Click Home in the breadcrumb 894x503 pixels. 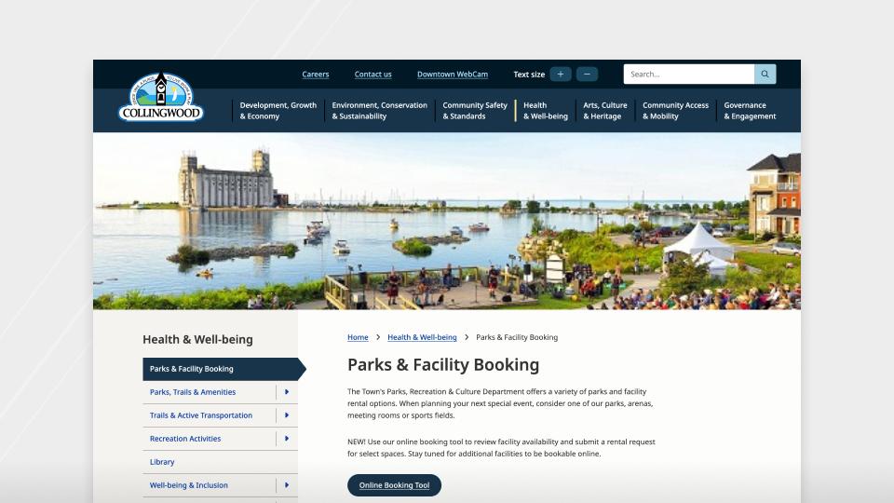[358, 337]
